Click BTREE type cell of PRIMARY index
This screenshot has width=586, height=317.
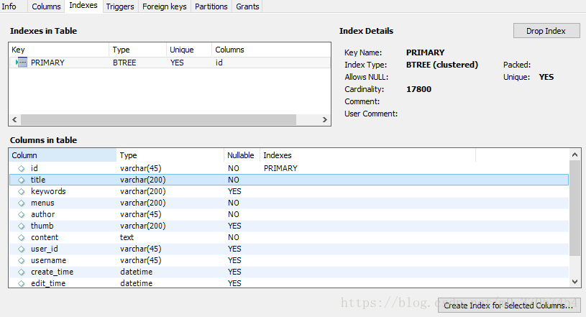[124, 63]
